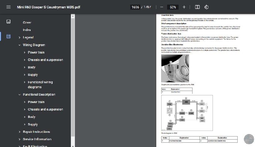
Task: Collapse the Functional Description section chevron
Action: 19,94
